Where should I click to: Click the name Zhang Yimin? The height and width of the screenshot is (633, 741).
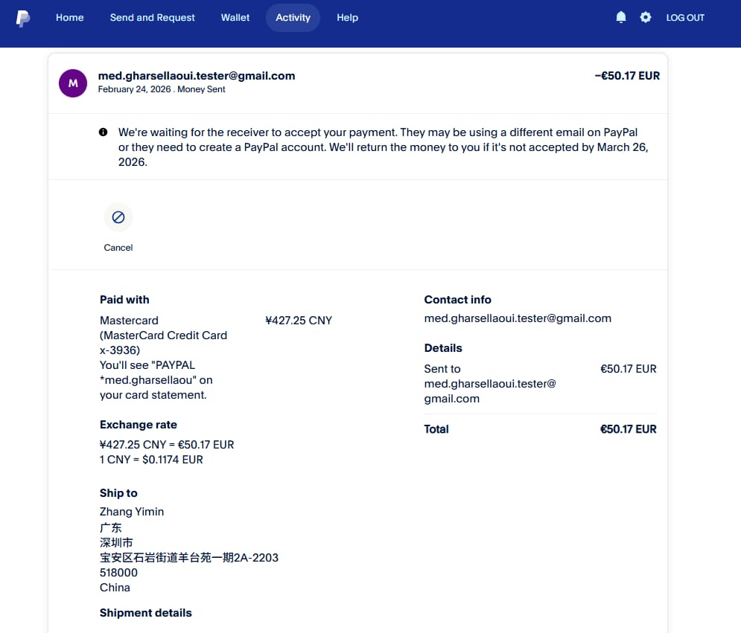132,512
